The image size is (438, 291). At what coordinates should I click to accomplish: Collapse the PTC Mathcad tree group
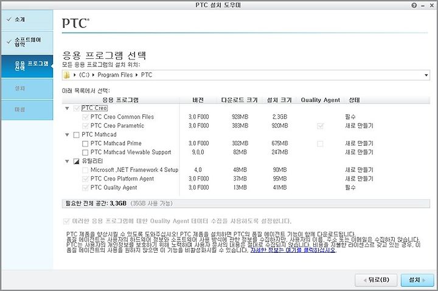point(67,135)
